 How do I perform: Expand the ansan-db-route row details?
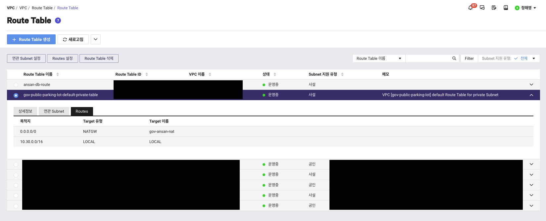531,85
